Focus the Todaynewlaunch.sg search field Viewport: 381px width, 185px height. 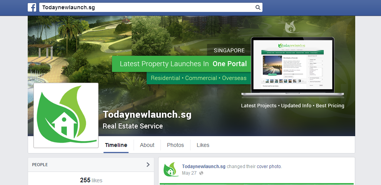tap(150, 7)
